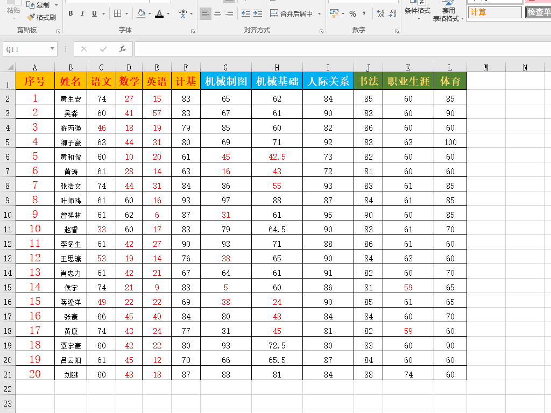Select header cell 序号
Screen dimensions: 551x413
click(x=35, y=81)
